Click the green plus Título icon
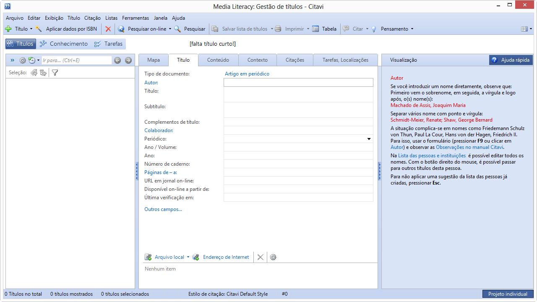The height and width of the screenshot is (302, 537). (8, 29)
